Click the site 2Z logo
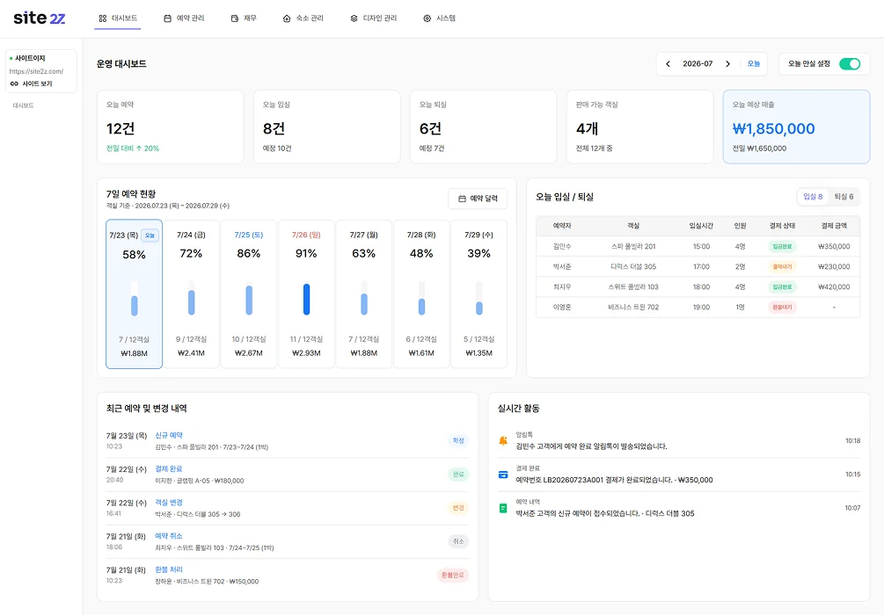The width and height of the screenshot is (884, 616). 40,18
